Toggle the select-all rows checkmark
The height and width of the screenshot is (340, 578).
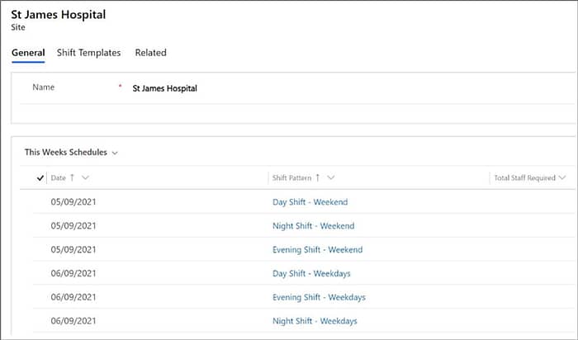[x=40, y=178]
